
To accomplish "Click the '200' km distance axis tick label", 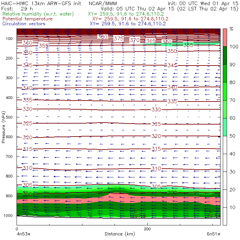I will [147, 229].
